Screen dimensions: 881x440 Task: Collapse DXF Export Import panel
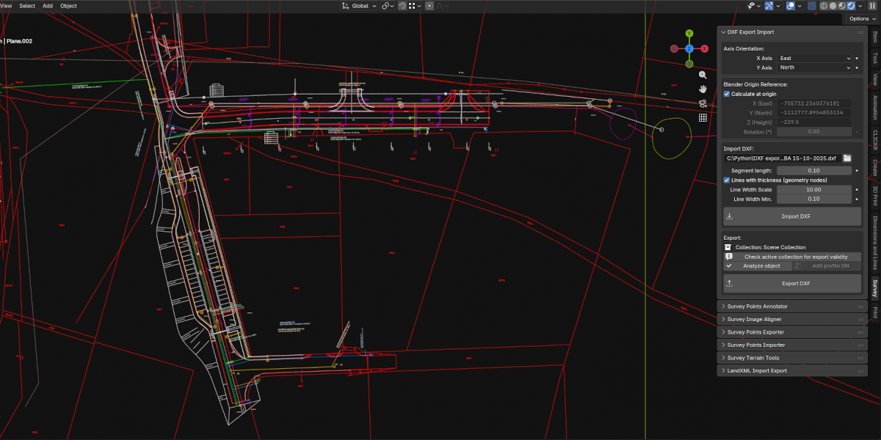793,32
